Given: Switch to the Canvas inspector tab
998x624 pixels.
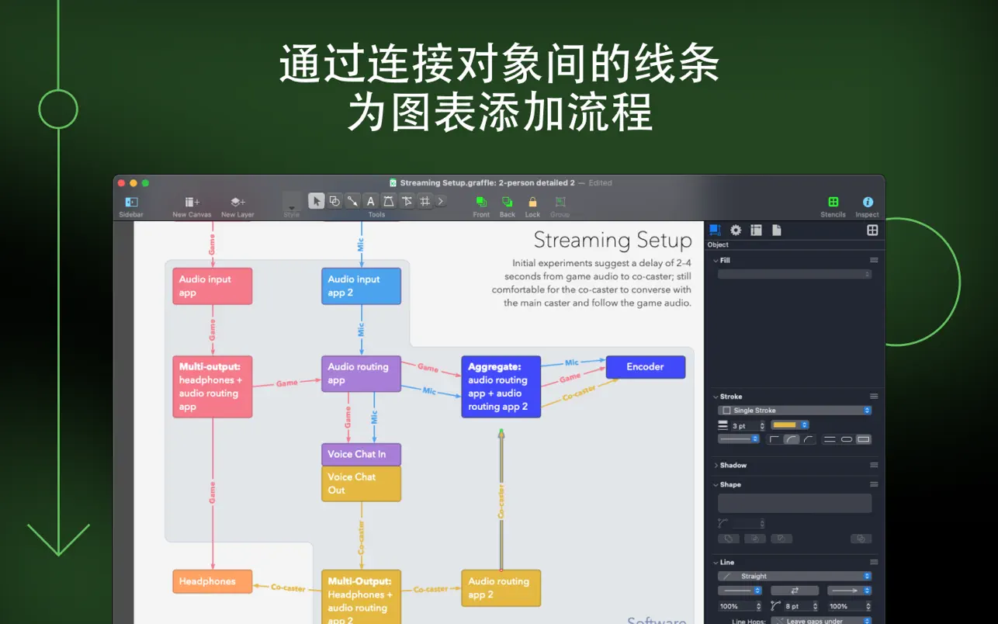Looking at the screenshot, I should point(756,230).
